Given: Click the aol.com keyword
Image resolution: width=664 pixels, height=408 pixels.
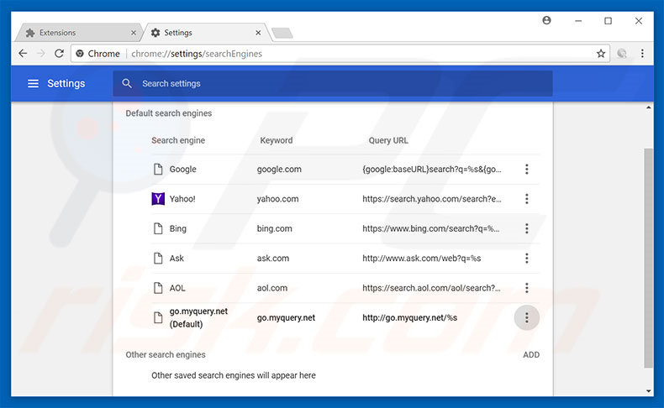Looking at the screenshot, I should click(x=271, y=288).
